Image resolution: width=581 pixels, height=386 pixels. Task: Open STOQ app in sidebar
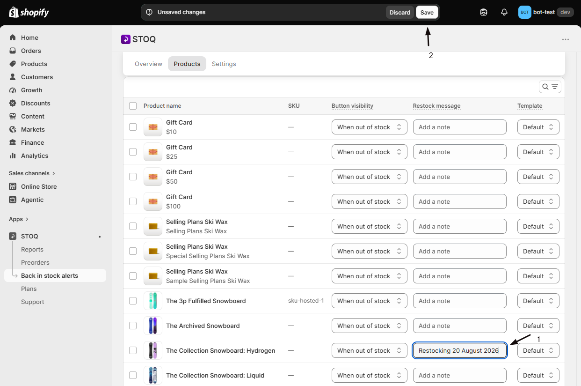29,236
